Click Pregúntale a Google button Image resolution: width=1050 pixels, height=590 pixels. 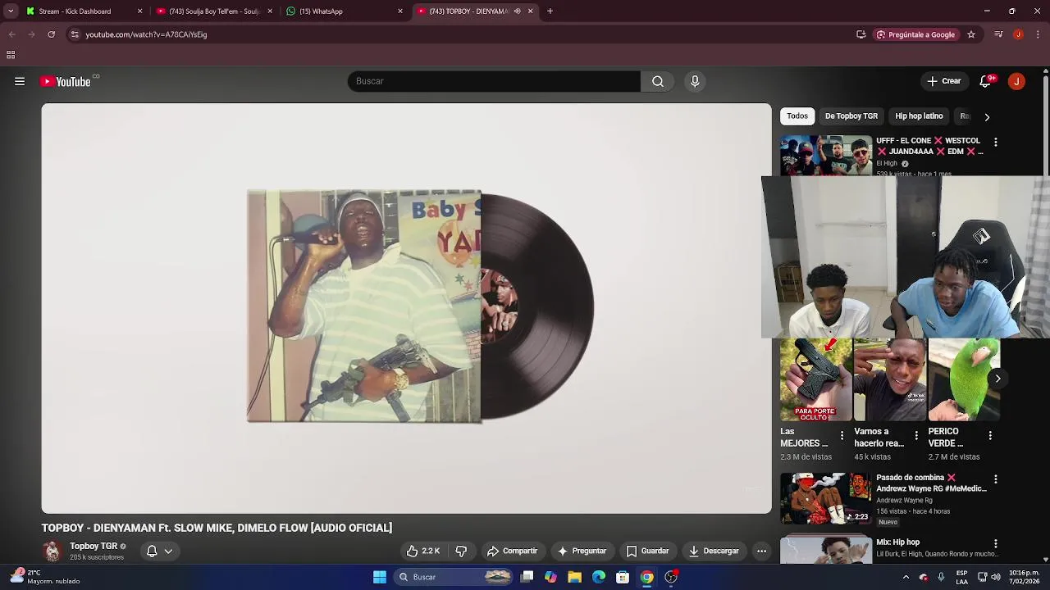click(x=915, y=34)
